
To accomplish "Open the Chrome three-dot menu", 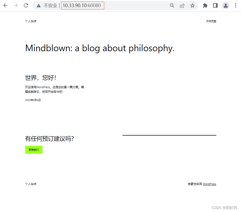I will click(x=236, y=6).
